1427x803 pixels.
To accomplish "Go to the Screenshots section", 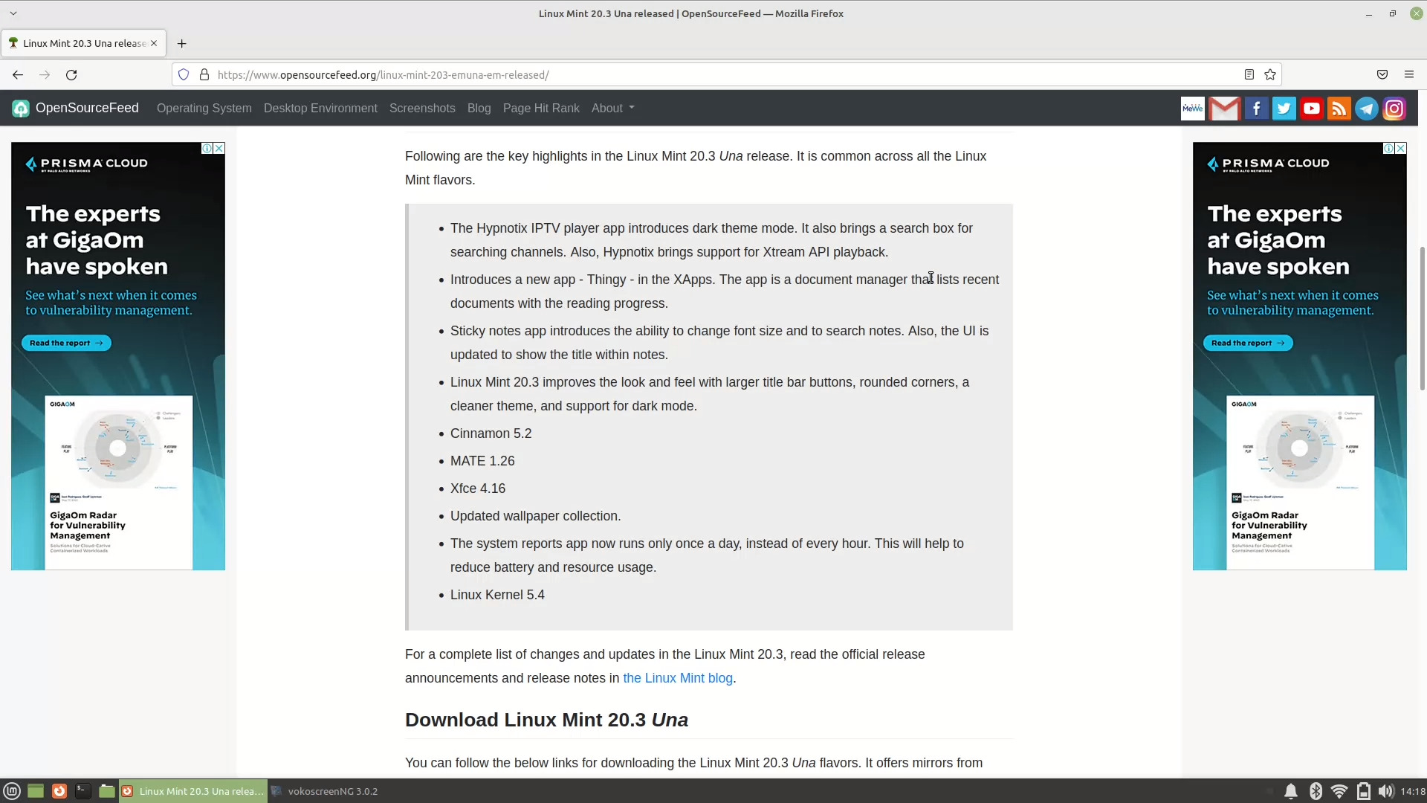I will [x=422, y=109].
